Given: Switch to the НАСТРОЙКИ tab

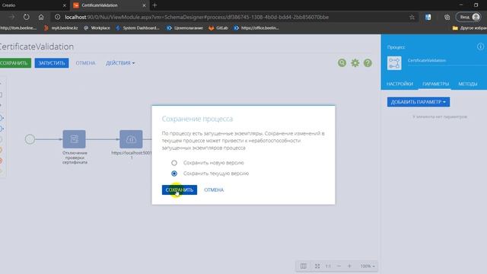Looking at the screenshot, I should [399, 84].
